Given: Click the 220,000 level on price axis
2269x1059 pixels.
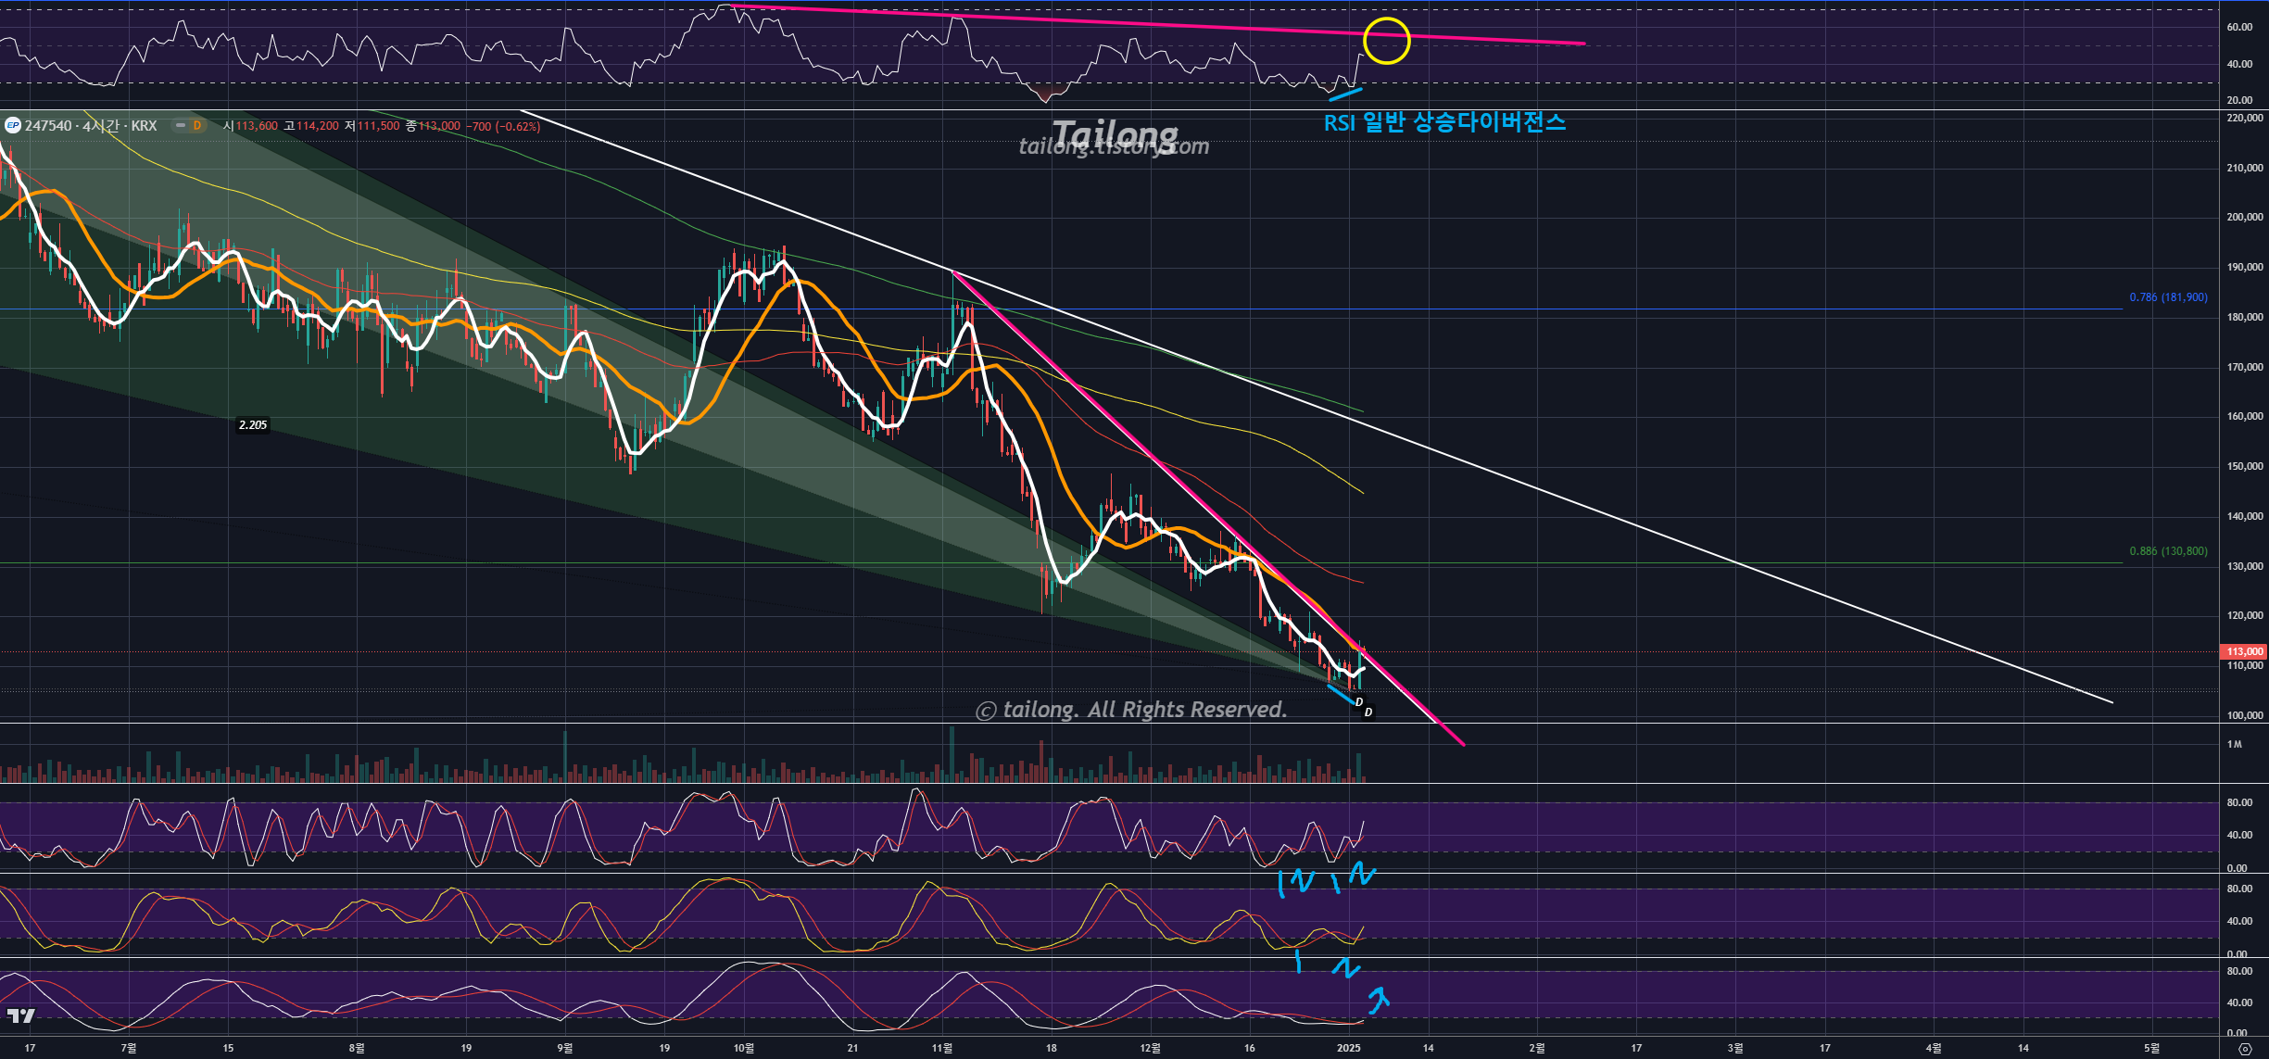Looking at the screenshot, I should pyautogui.click(x=2244, y=119).
